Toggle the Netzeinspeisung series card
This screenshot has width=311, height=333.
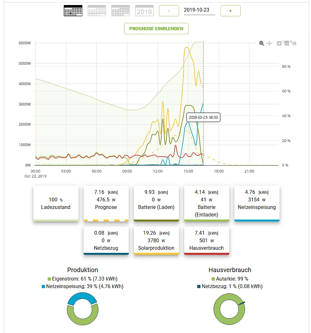[257, 203]
